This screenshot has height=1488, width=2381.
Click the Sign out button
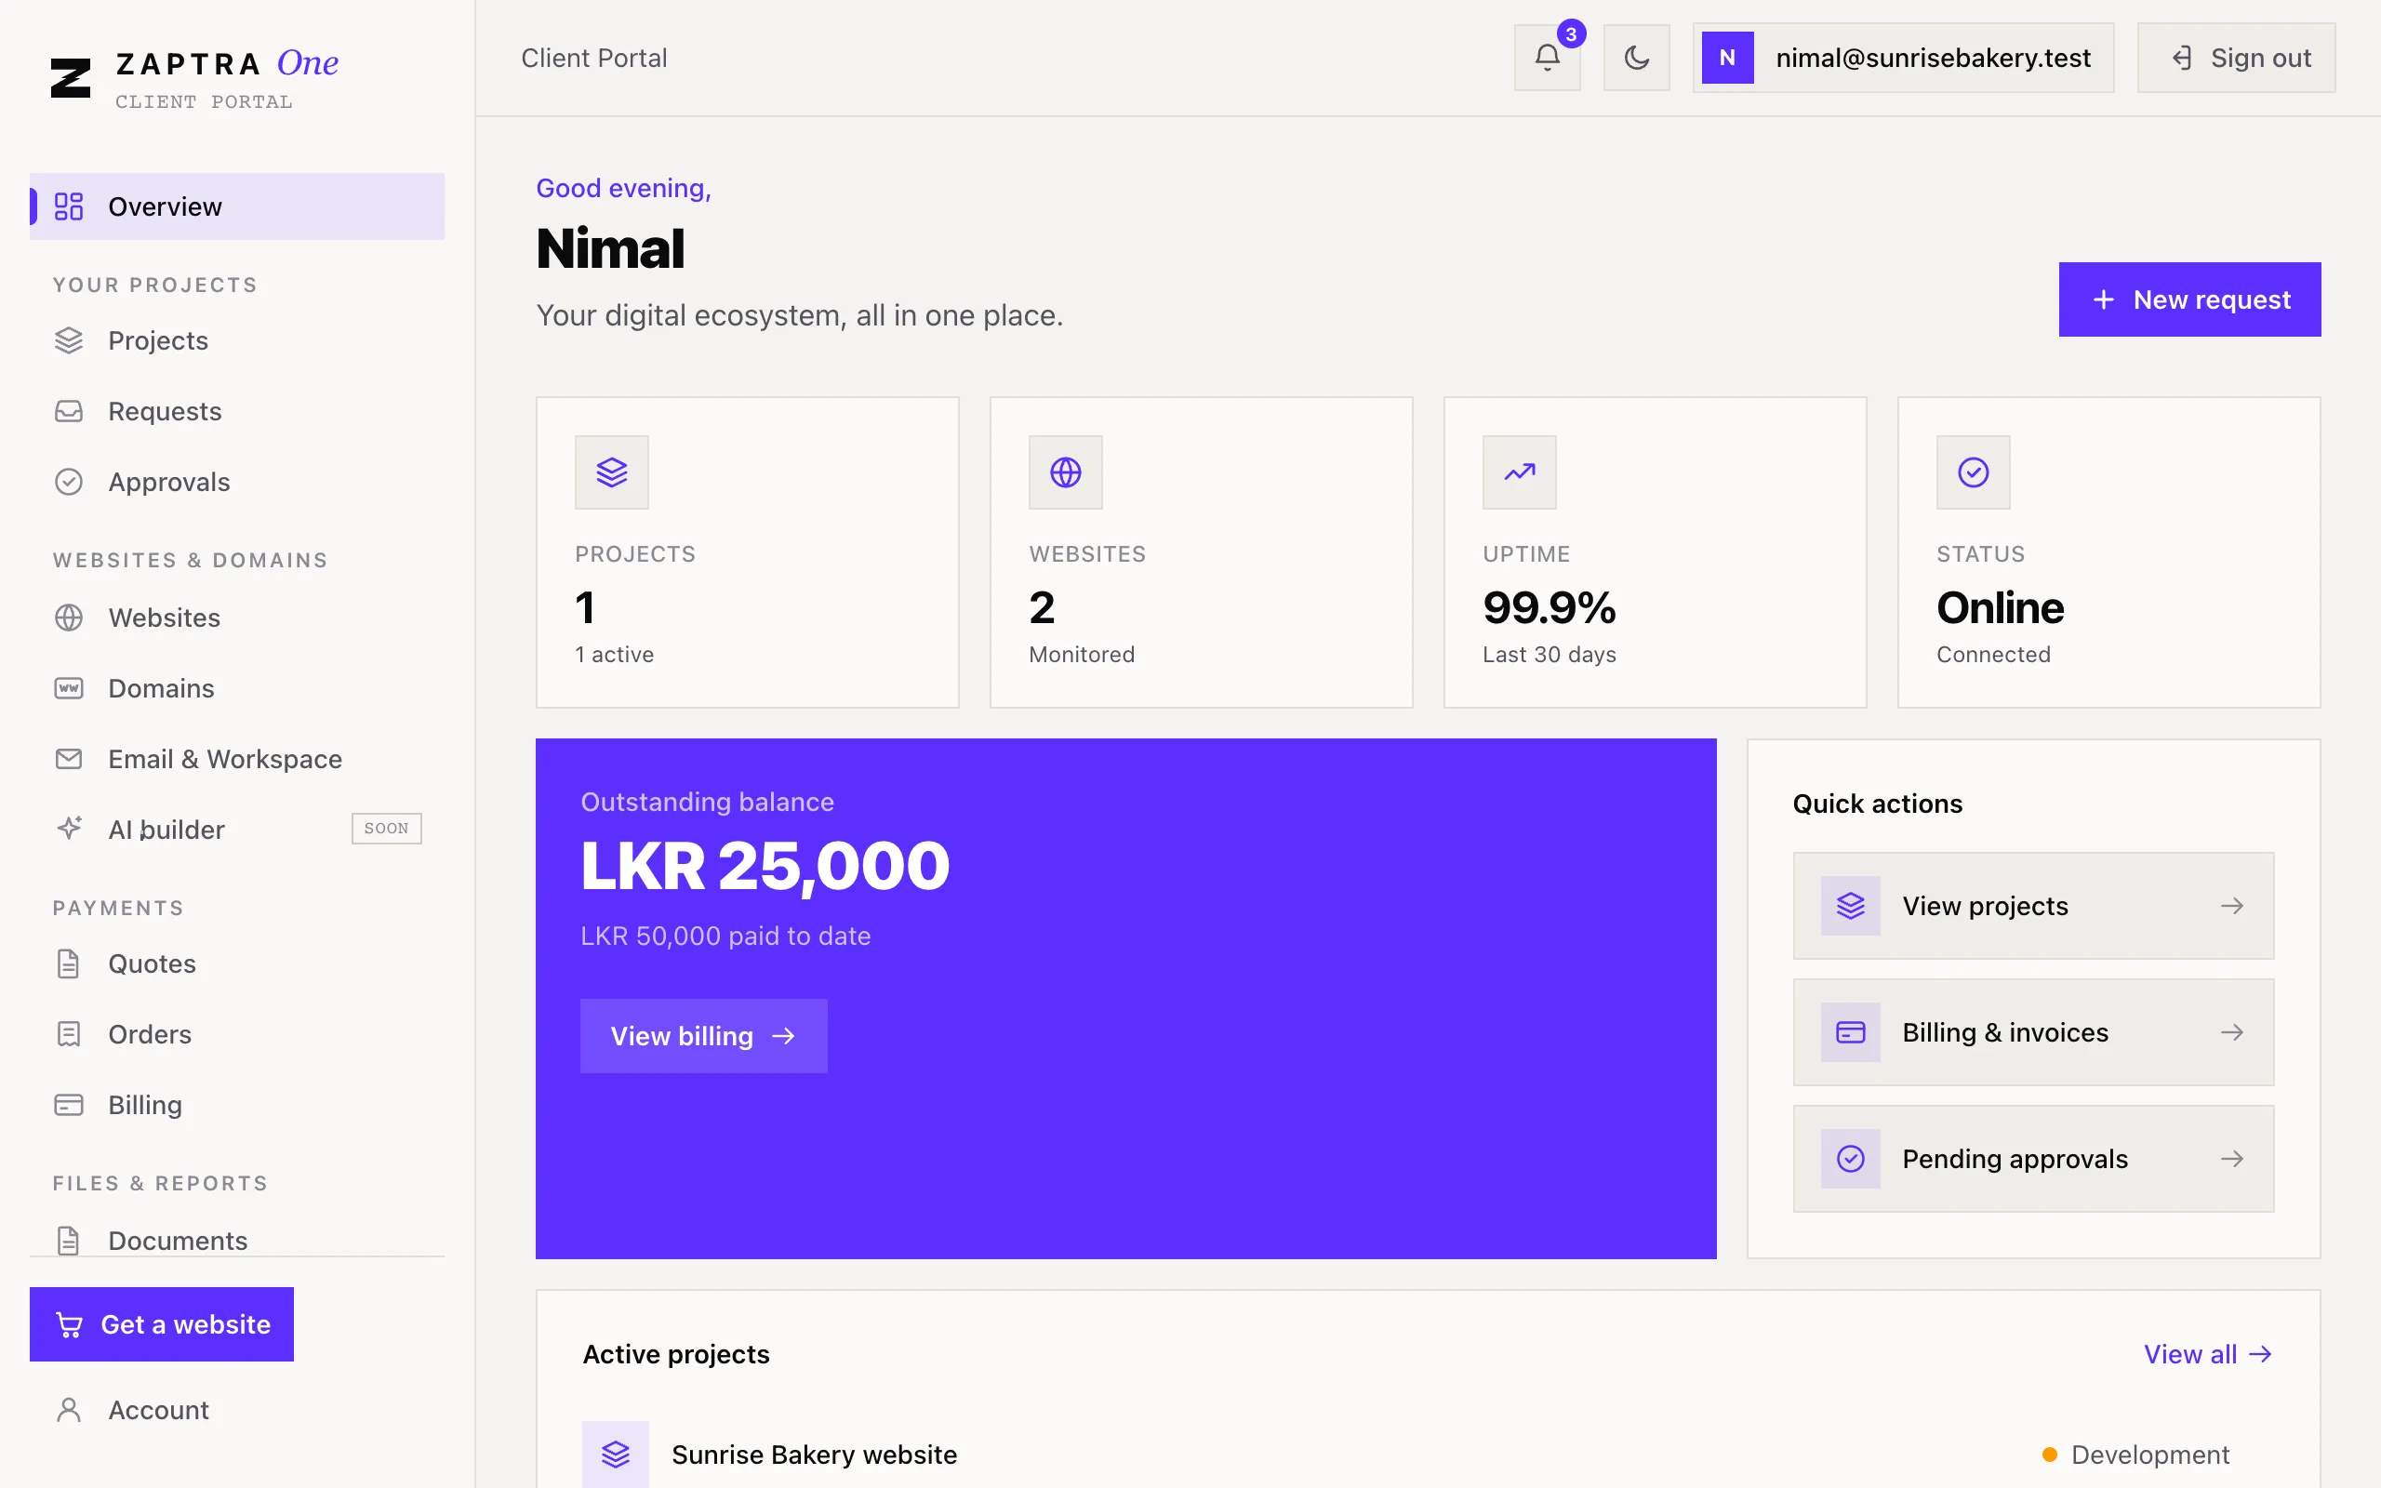pos(2236,58)
